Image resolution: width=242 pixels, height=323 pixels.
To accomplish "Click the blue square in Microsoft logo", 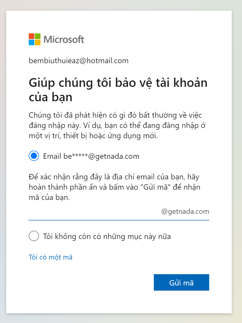I will [32, 42].
